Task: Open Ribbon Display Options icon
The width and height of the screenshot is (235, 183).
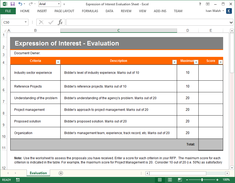Action: point(208,4)
